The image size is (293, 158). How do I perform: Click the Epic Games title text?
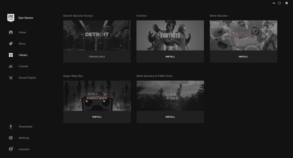[26, 18]
